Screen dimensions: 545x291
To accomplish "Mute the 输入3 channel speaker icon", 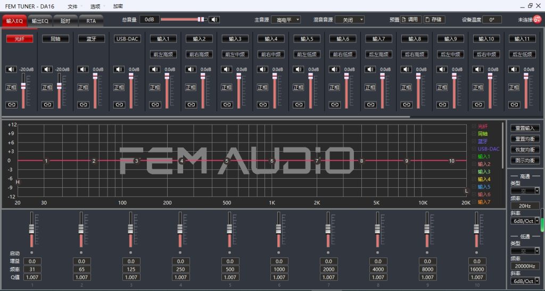I will tap(227, 69).
